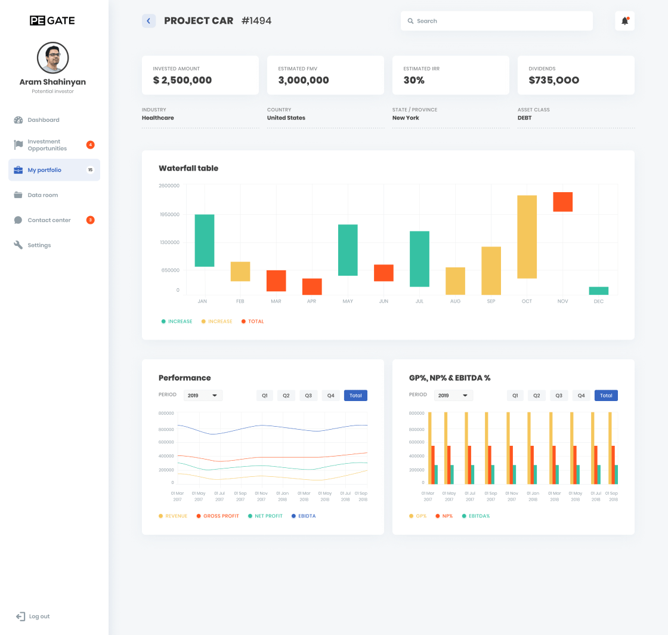Click the Log out arrow icon
668x635 pixels.
20,616
